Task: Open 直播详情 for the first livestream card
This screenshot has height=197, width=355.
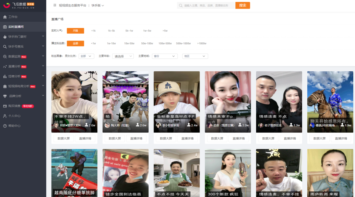Action: [85, 138]
